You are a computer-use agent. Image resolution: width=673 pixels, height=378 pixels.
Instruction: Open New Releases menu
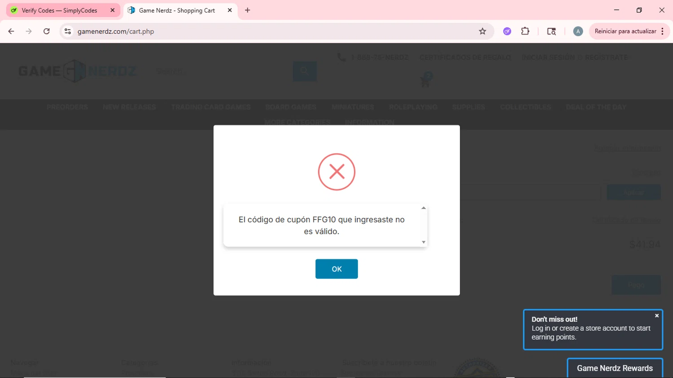[129, 107]
